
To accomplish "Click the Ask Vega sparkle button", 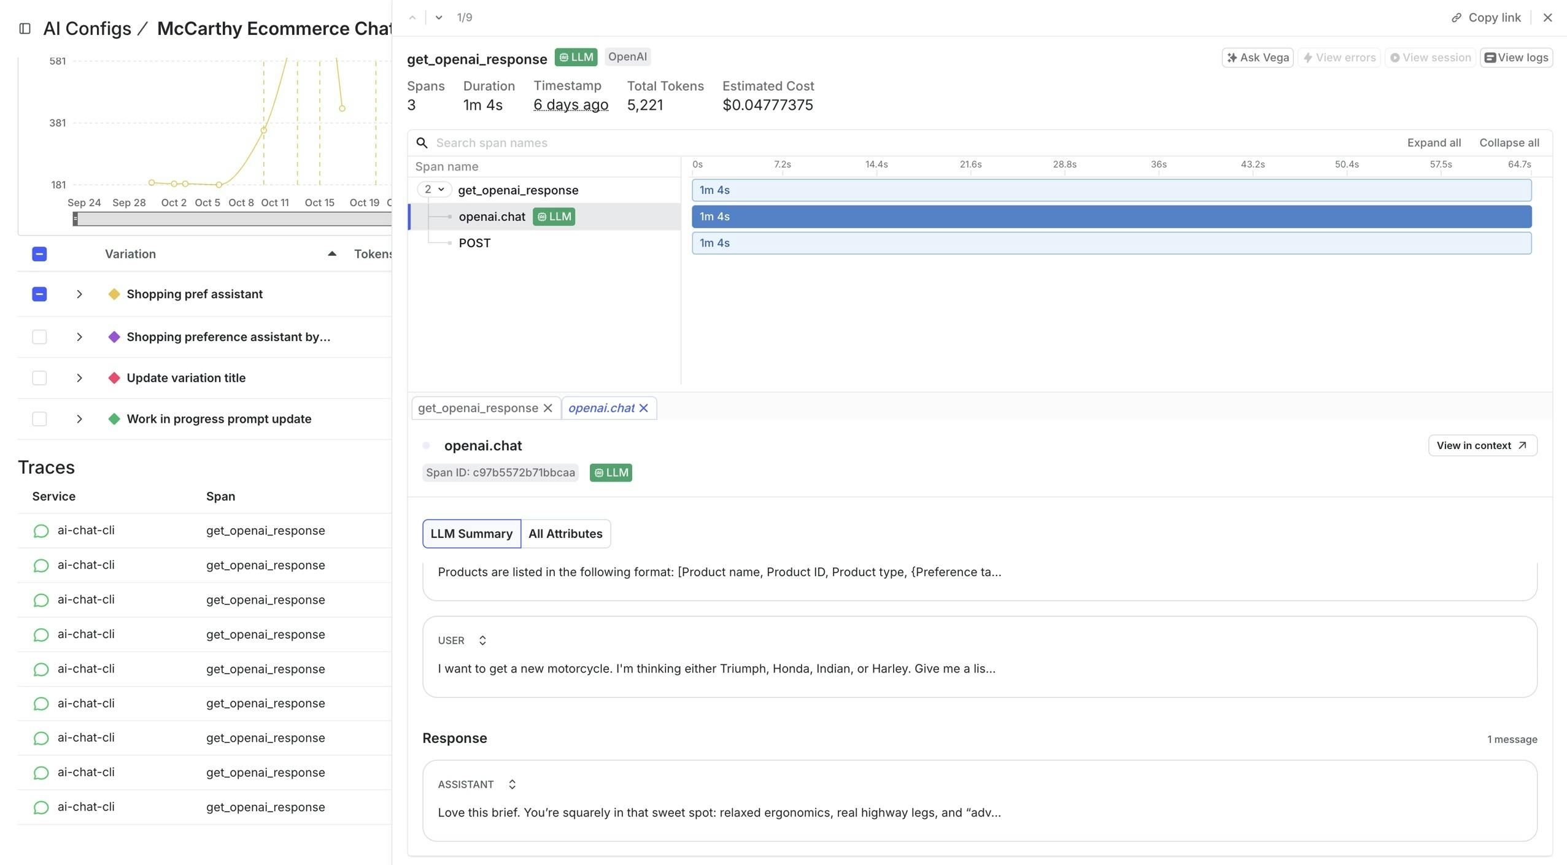I will click(1257, 58).
